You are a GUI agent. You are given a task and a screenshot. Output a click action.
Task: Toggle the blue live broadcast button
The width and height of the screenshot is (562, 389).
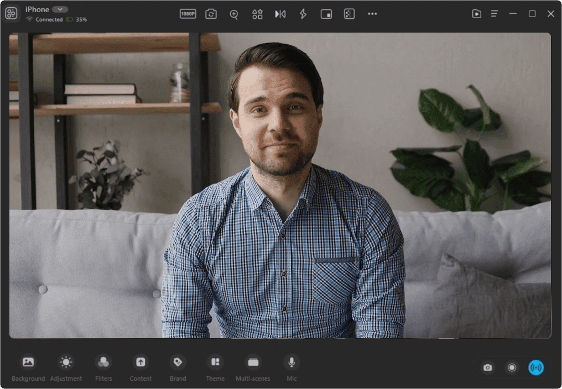536,367
